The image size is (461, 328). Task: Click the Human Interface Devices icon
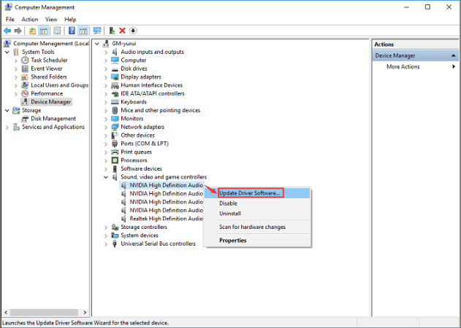tap(115, 85)
